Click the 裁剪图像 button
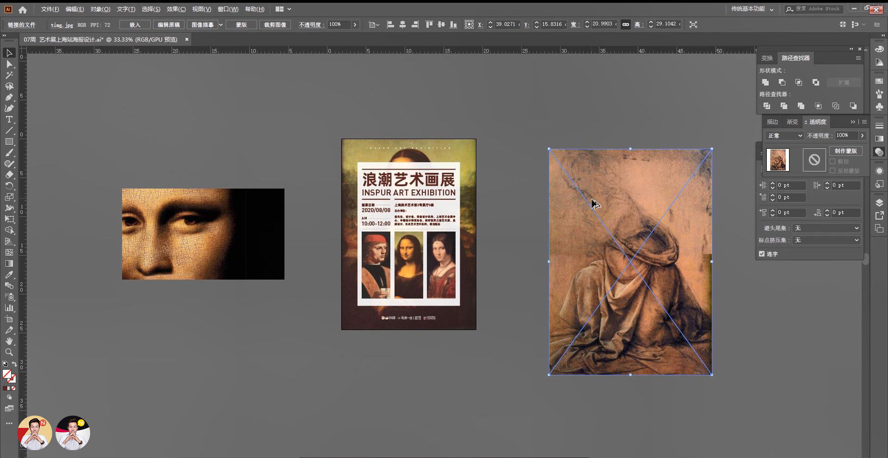The height and width of the screenshot is (458, 888). coord(275,24)
